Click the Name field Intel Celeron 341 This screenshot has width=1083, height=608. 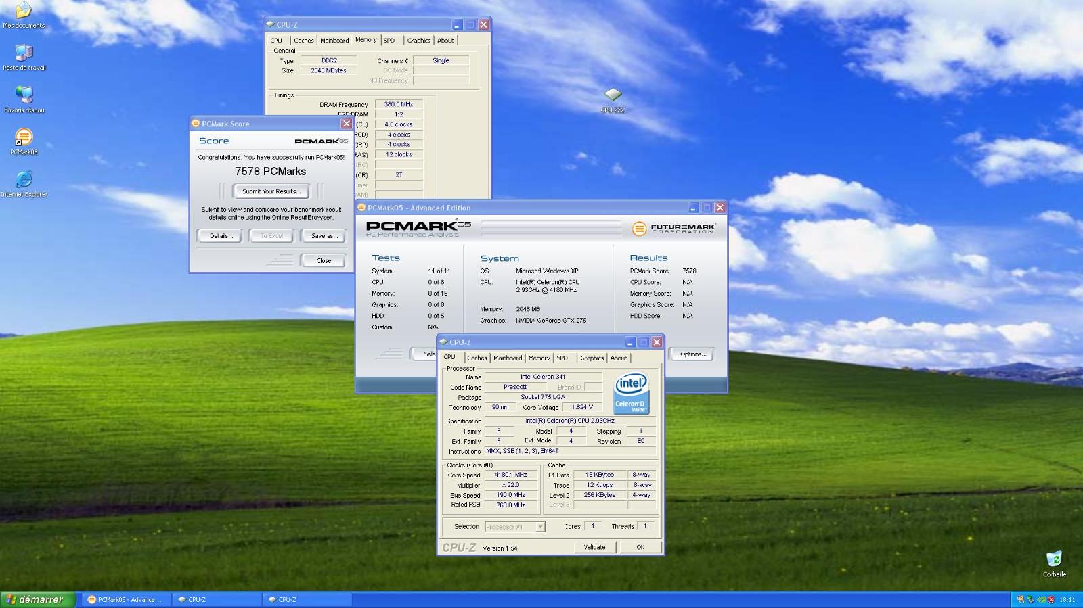(543, 377)
